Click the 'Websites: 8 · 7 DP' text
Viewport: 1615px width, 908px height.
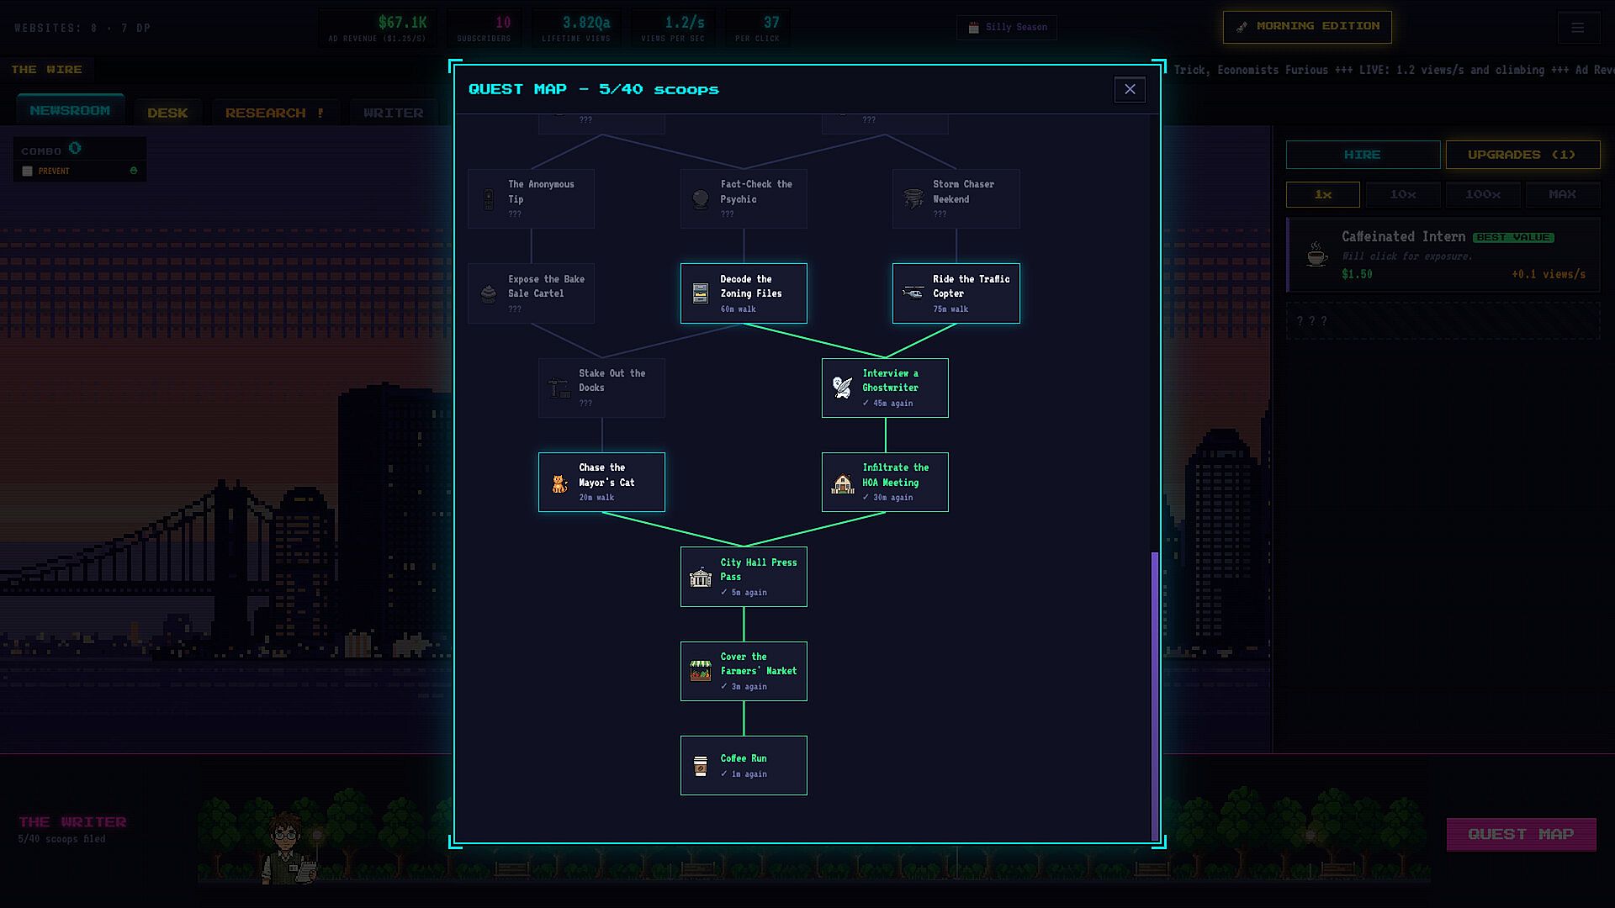pyautogui.click(x=82, y=28)
